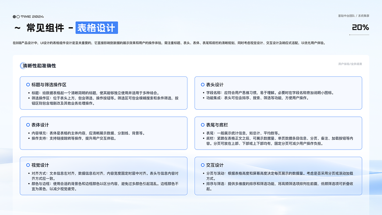Click the bullet starting 表尾：一般展示统计信息
The width and height of the screenshot is (382, 215).
click(241, 133)
